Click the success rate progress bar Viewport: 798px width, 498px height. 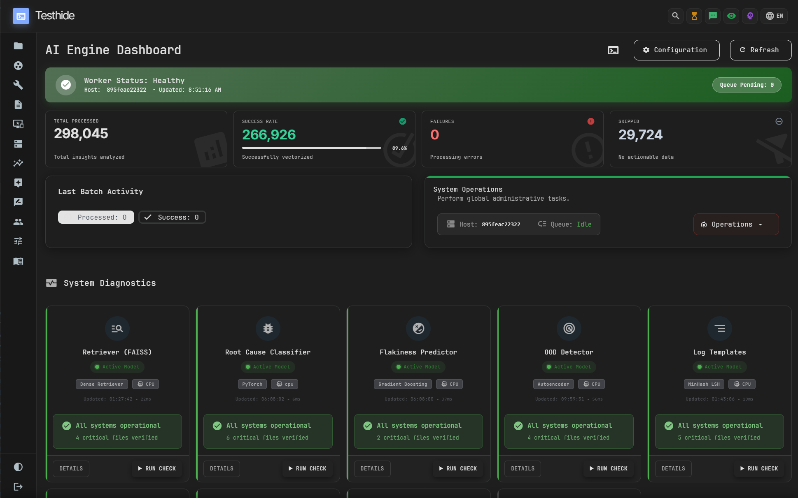[x=311, y=148]
